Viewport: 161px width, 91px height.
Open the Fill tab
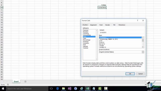(x=114, y=25)
